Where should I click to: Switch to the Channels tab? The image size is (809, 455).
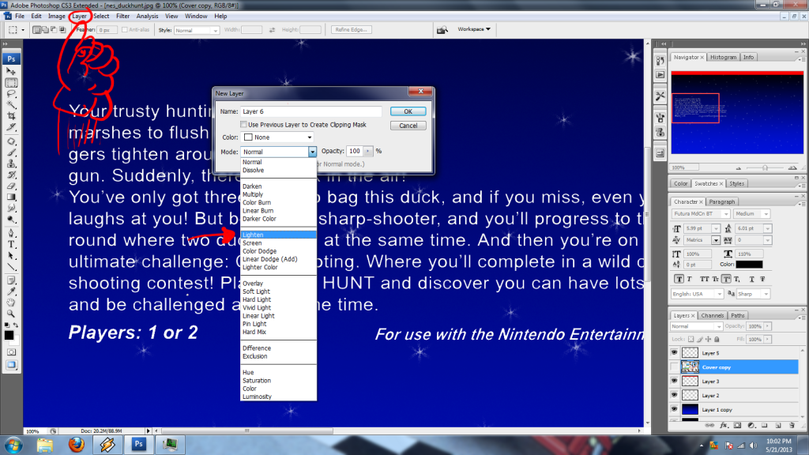pos(712,315)
